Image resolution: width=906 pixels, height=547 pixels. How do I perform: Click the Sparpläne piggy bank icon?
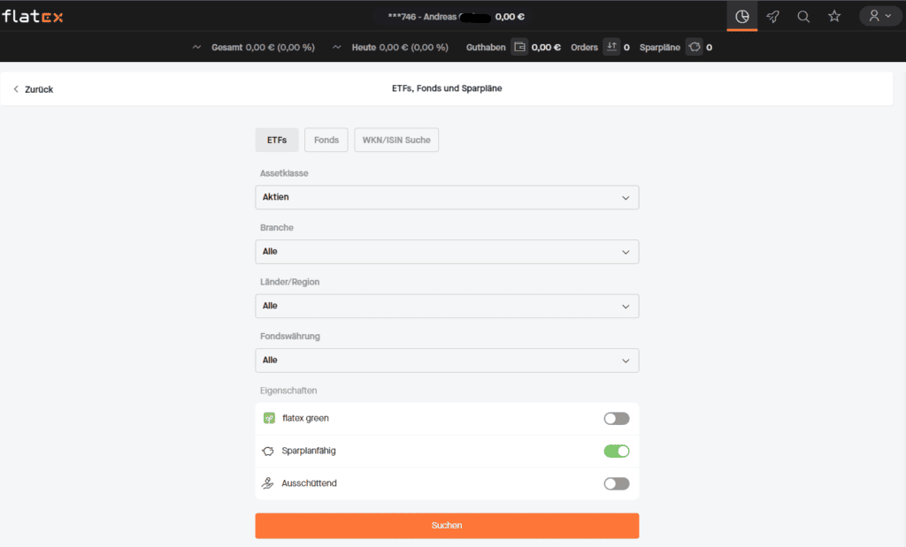[695, 47]
